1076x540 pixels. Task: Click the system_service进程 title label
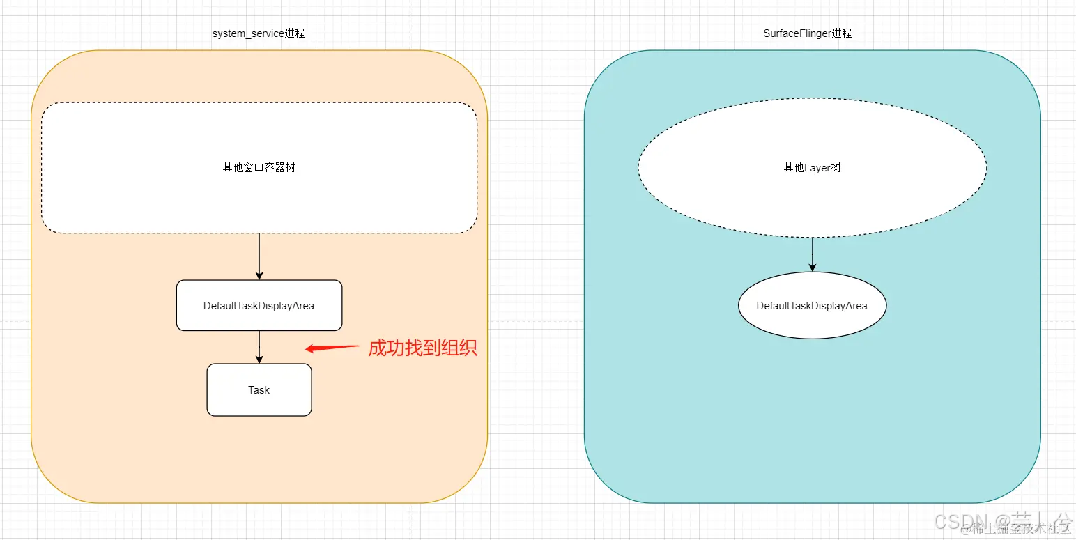coord(259,33)
